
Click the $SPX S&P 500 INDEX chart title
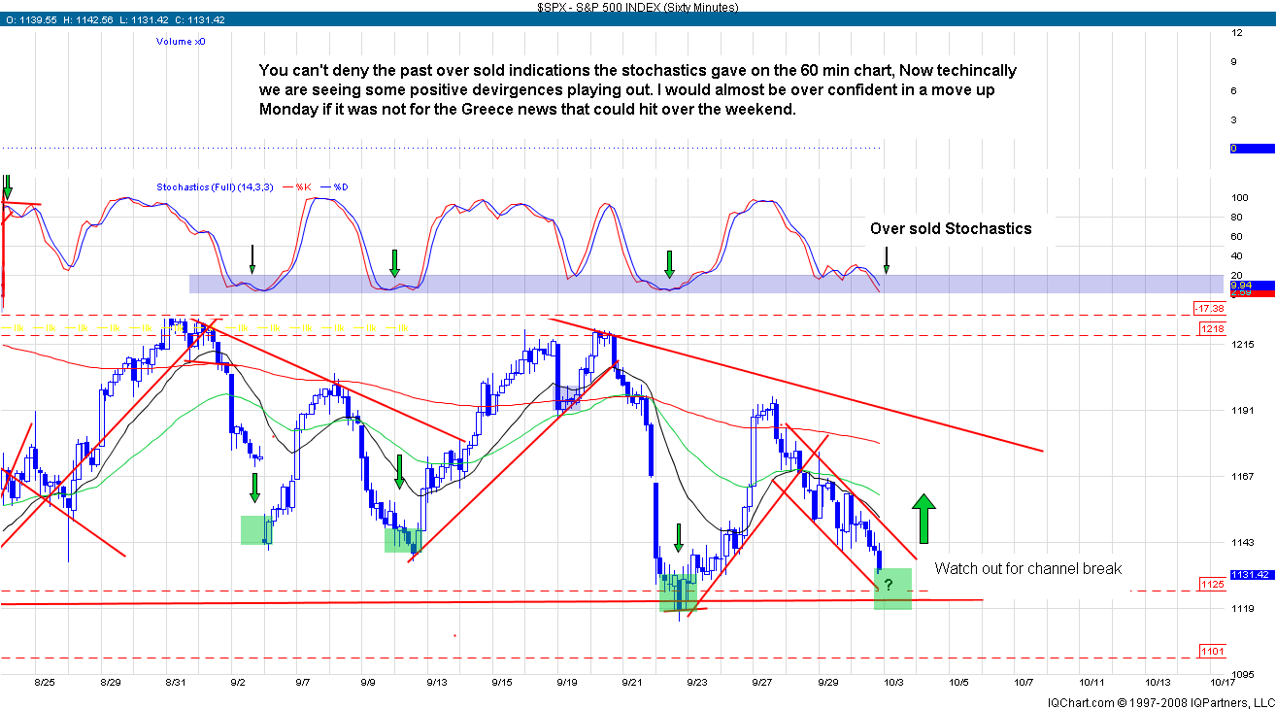[x=637, y=7]
